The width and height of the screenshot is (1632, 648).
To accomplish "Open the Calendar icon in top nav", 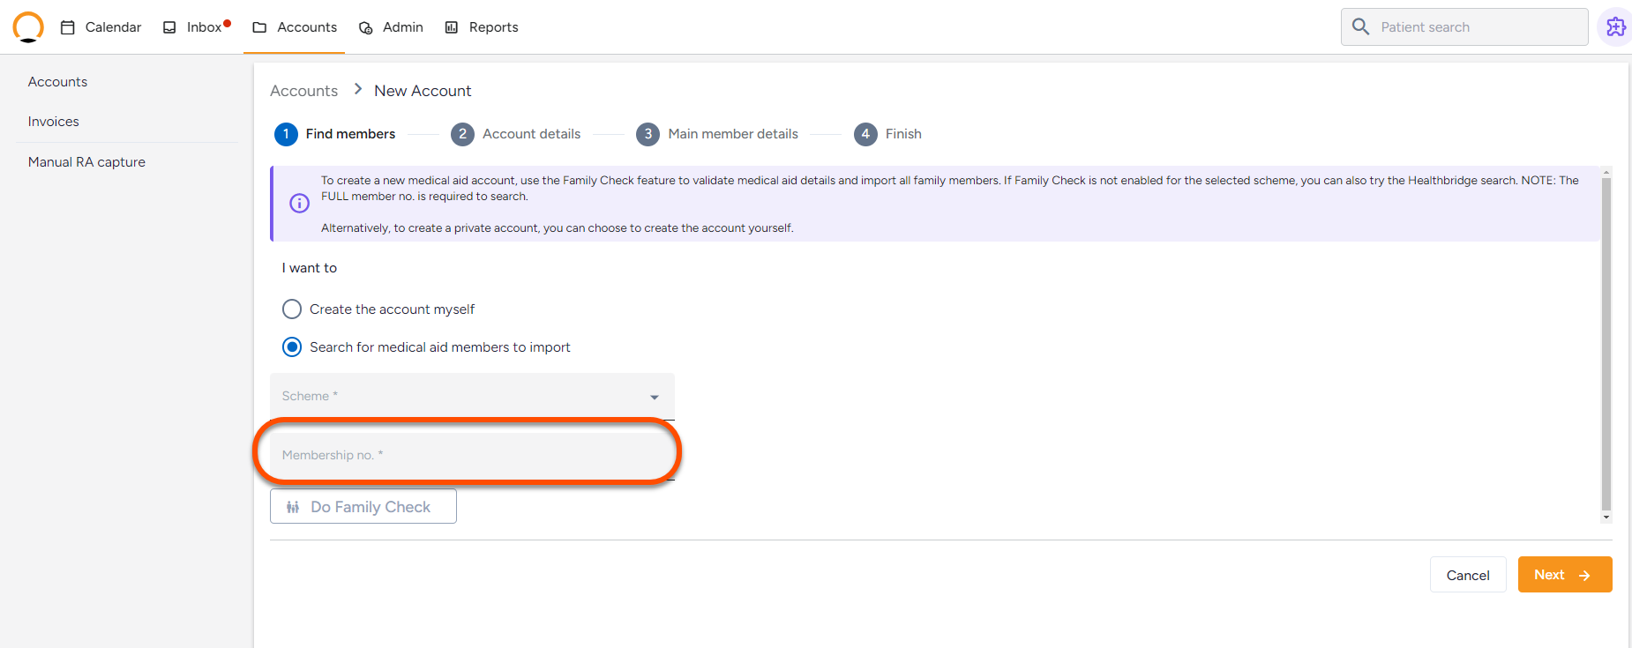I will pyautogui.click(x=68, y=27).
